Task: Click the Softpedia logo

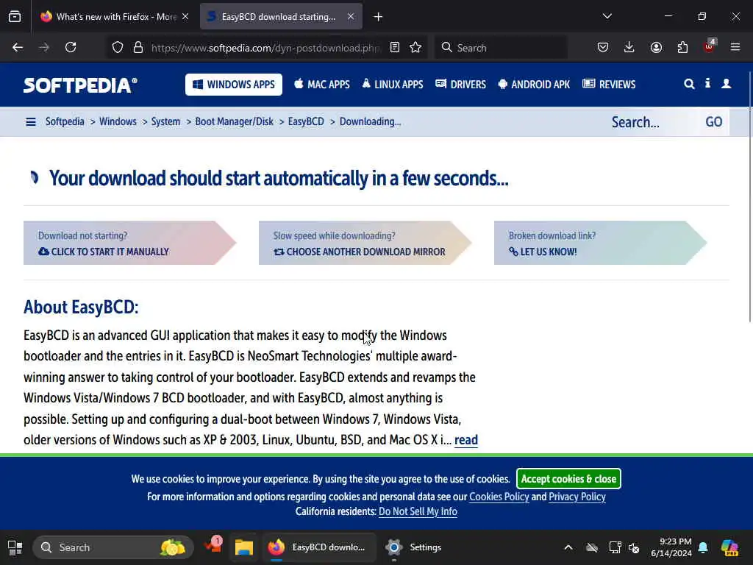Action: [x=81, y=85]
